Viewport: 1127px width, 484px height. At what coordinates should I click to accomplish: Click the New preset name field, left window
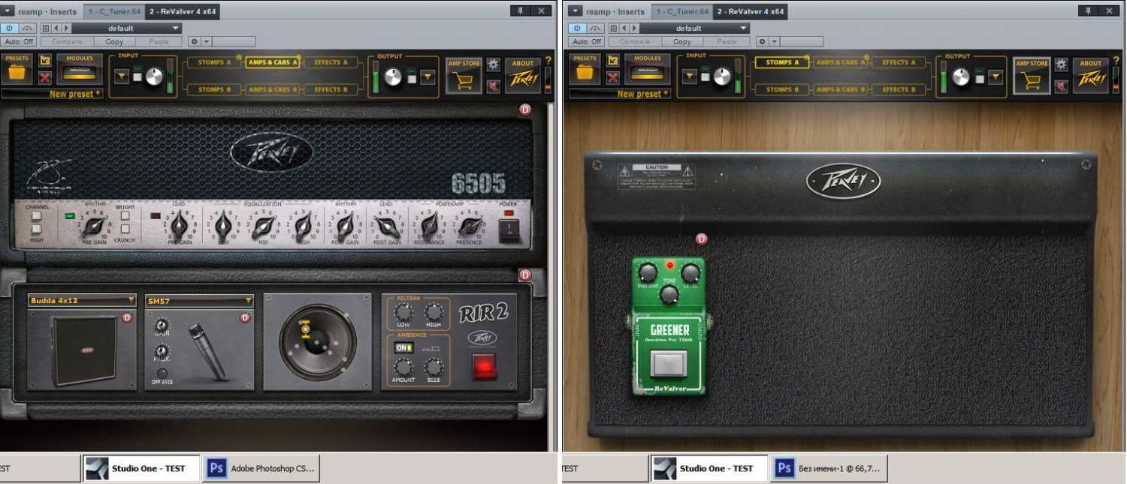tap(53, 95)
